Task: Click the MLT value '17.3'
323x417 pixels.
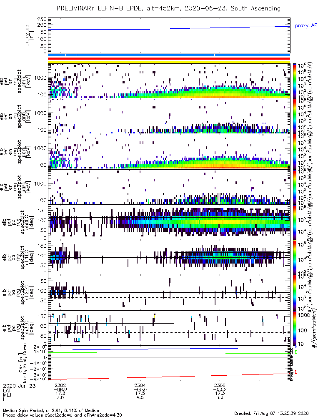Action: [x=220, y=394]
